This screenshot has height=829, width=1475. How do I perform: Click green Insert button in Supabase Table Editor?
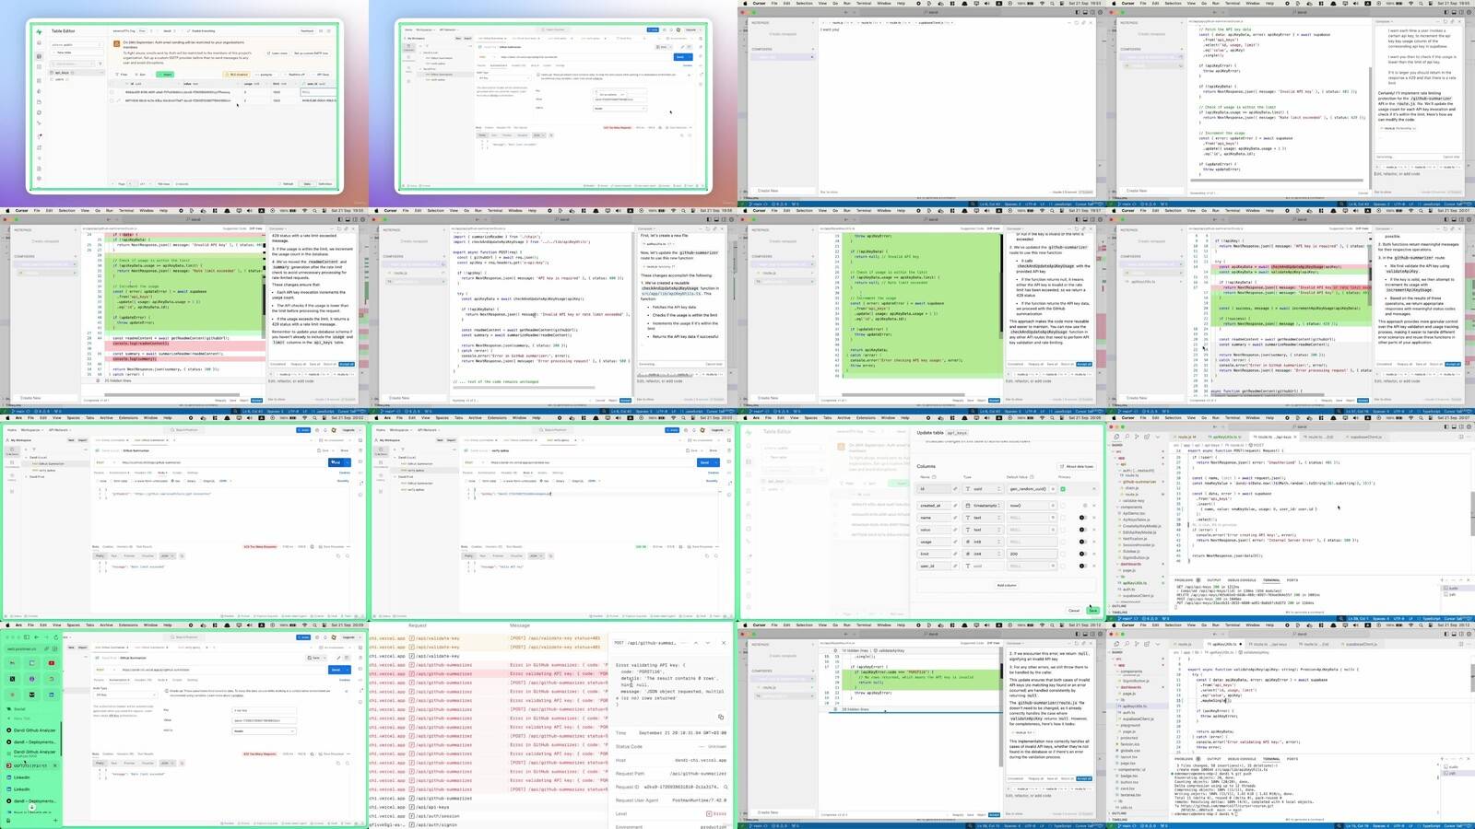(x=165, y=75)
